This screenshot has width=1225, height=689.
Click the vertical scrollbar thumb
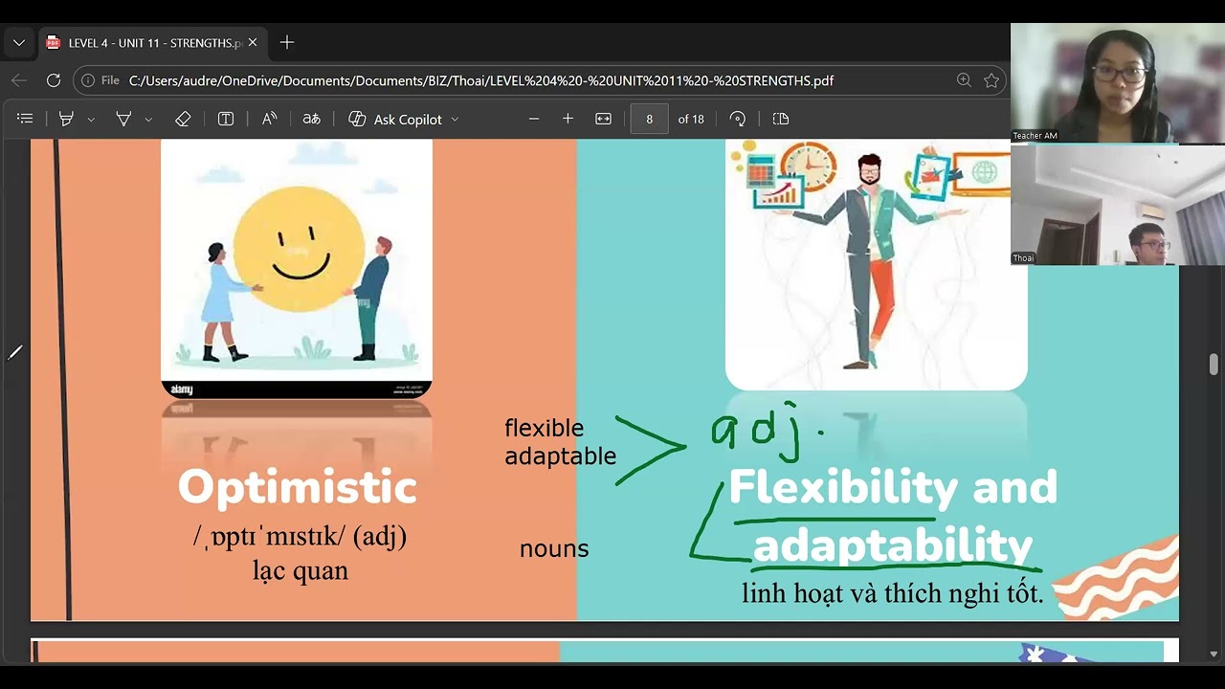point(1214,365)
